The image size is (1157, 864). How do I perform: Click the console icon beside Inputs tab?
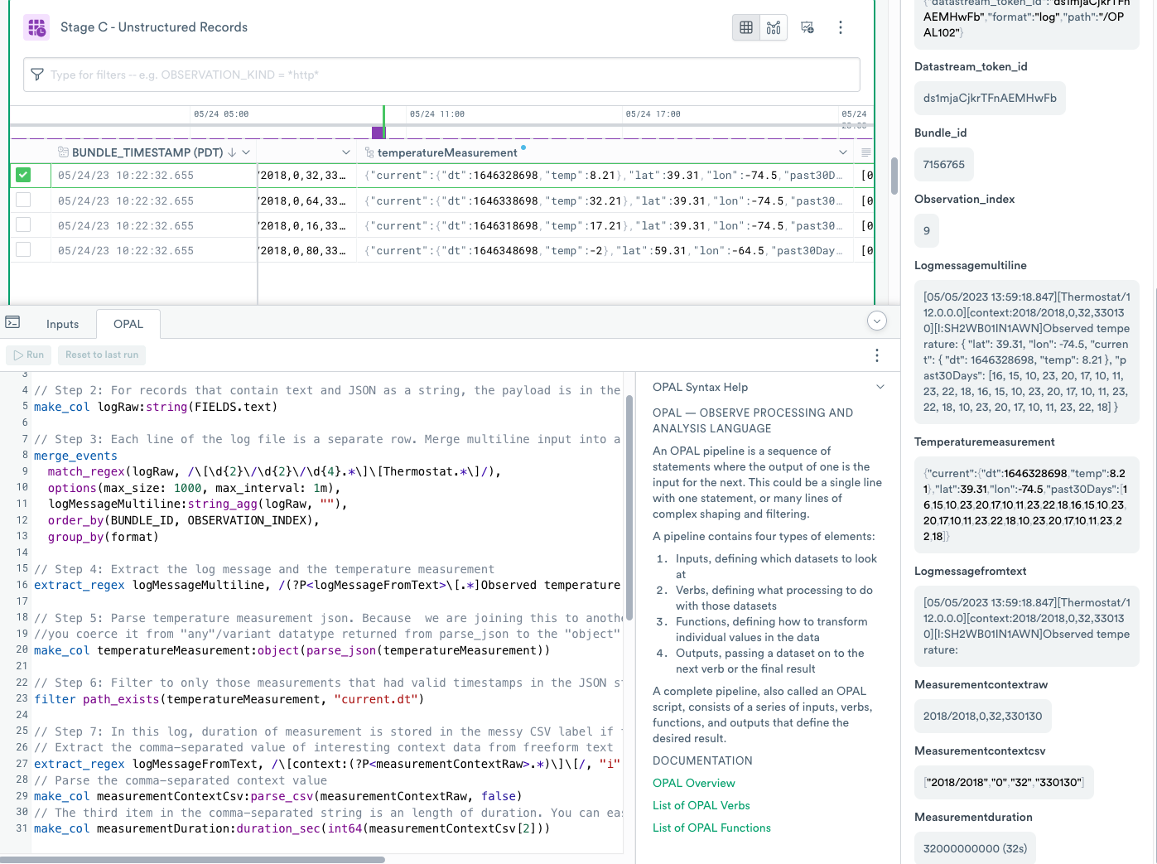pyautogui.click(x=12, y=322)
